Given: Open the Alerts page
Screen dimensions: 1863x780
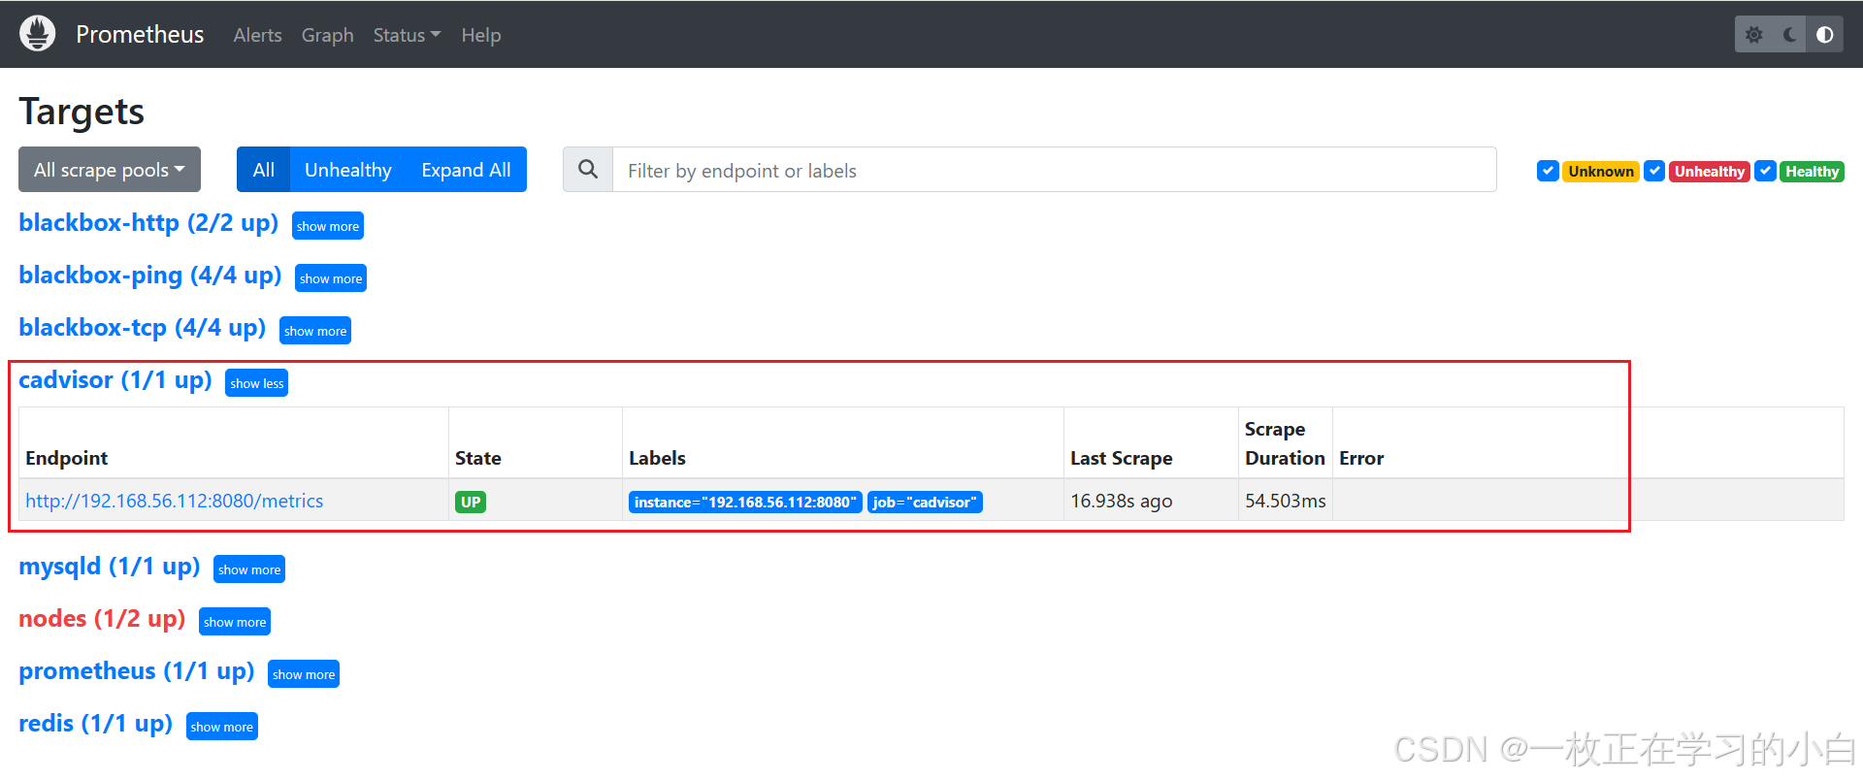Looking at the screenshot, I should tap(257, 35).
